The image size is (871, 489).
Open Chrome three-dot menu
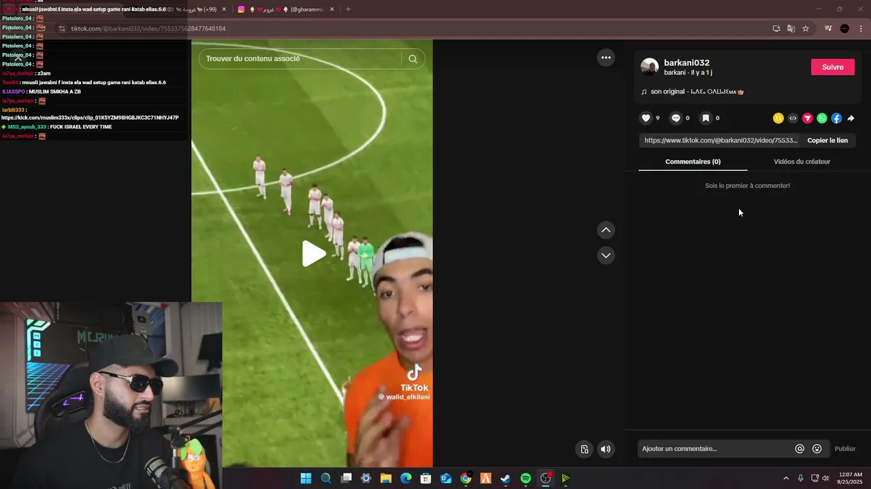pyautogui.click(x=861, y=29)
